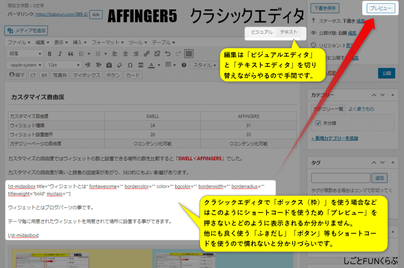This screenshot has height=268, width=404.
Task: Expand bullet list style arrow
Action: pos(89,54)
